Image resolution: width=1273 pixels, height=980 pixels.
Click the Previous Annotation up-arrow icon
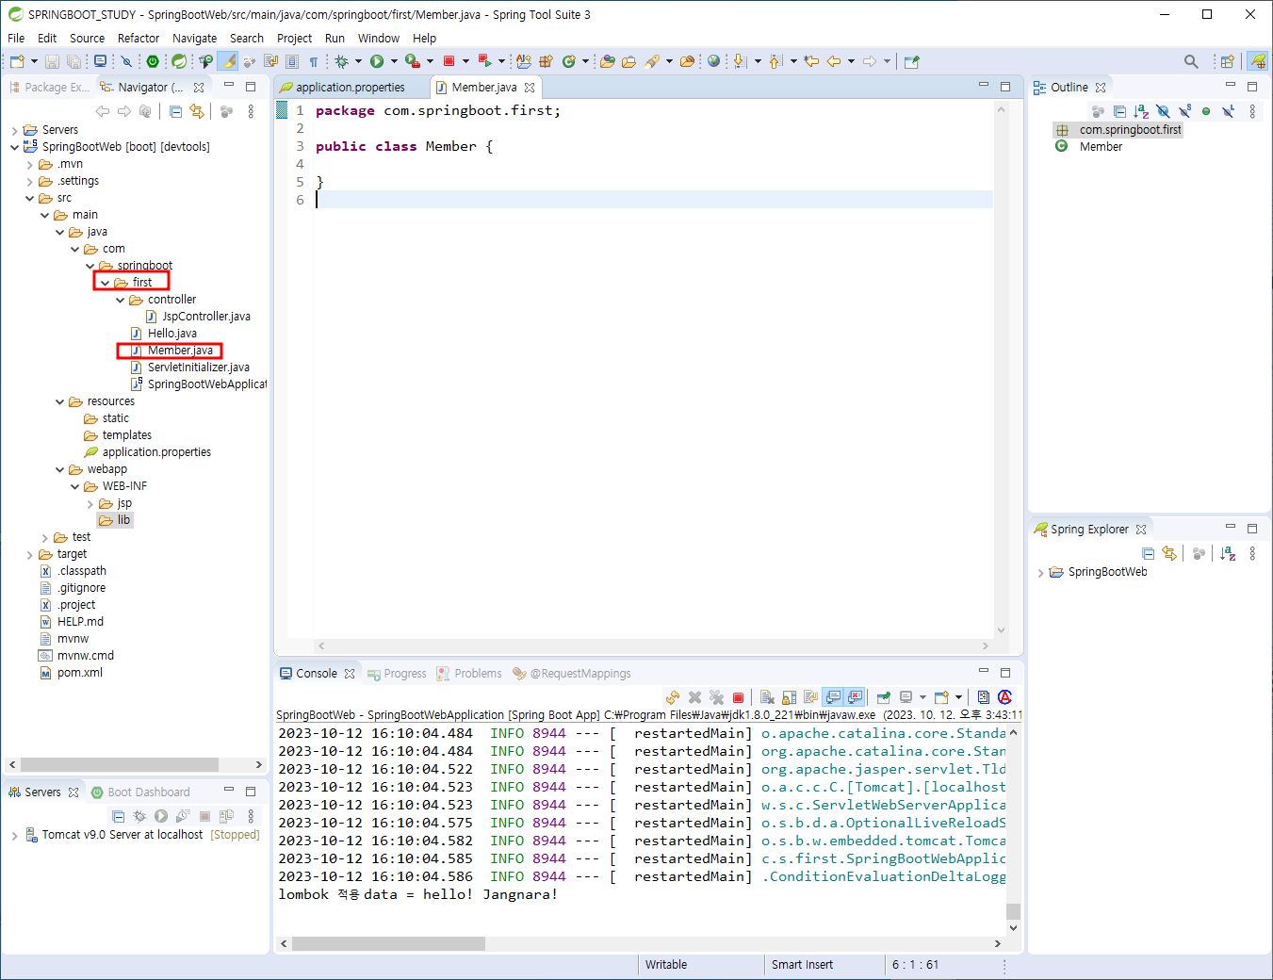(x=775, y=61)
